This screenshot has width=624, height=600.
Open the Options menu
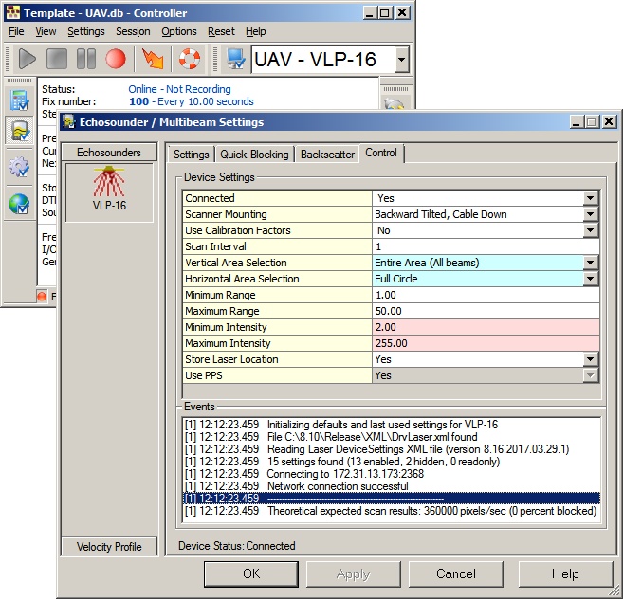[179, 31]
